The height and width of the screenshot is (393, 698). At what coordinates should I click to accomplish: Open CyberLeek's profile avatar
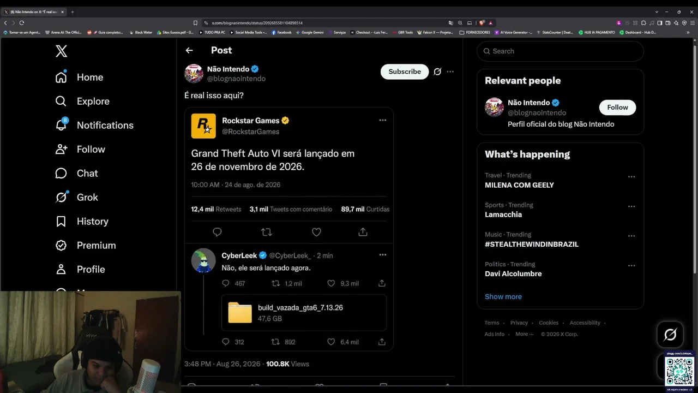click(x=203, y=260)
